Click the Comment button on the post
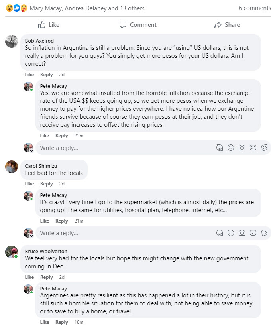Image resolution: width=271 pixels, height=325 pixels. 138,25
